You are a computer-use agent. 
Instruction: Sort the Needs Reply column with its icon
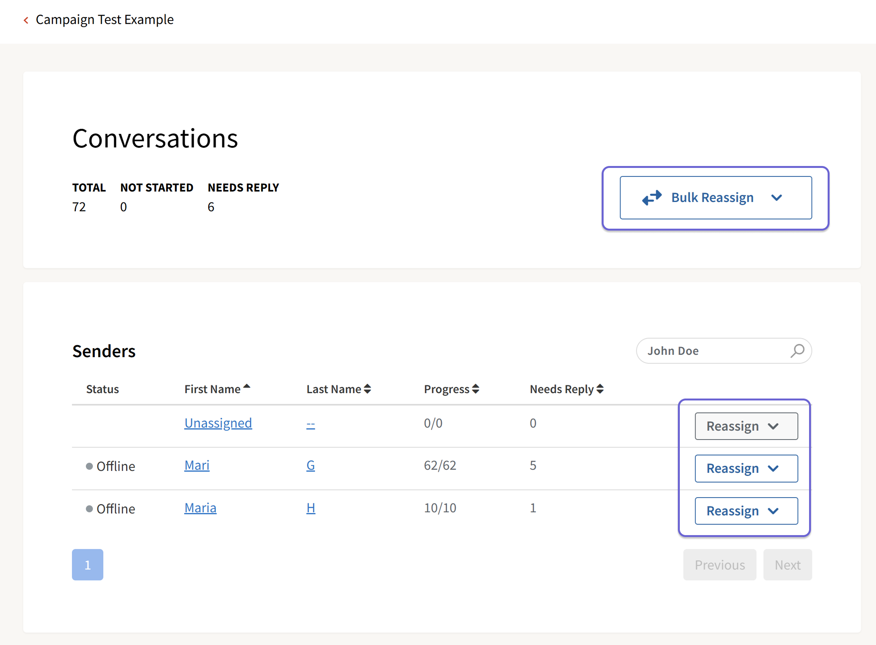click(x=599, y=388)
